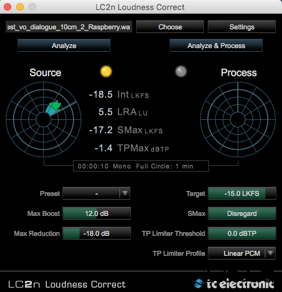Click the 5.5 LRA LU reading
Viewport: 282px width, 292px height.
click(123, 112)
